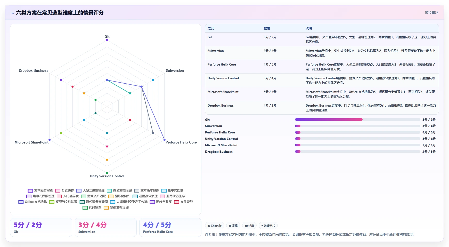The height and width of the screenshot is (247, 449).
Task: Click the Dropbox Business radar axis label
Action: click(x=34, y=70)
